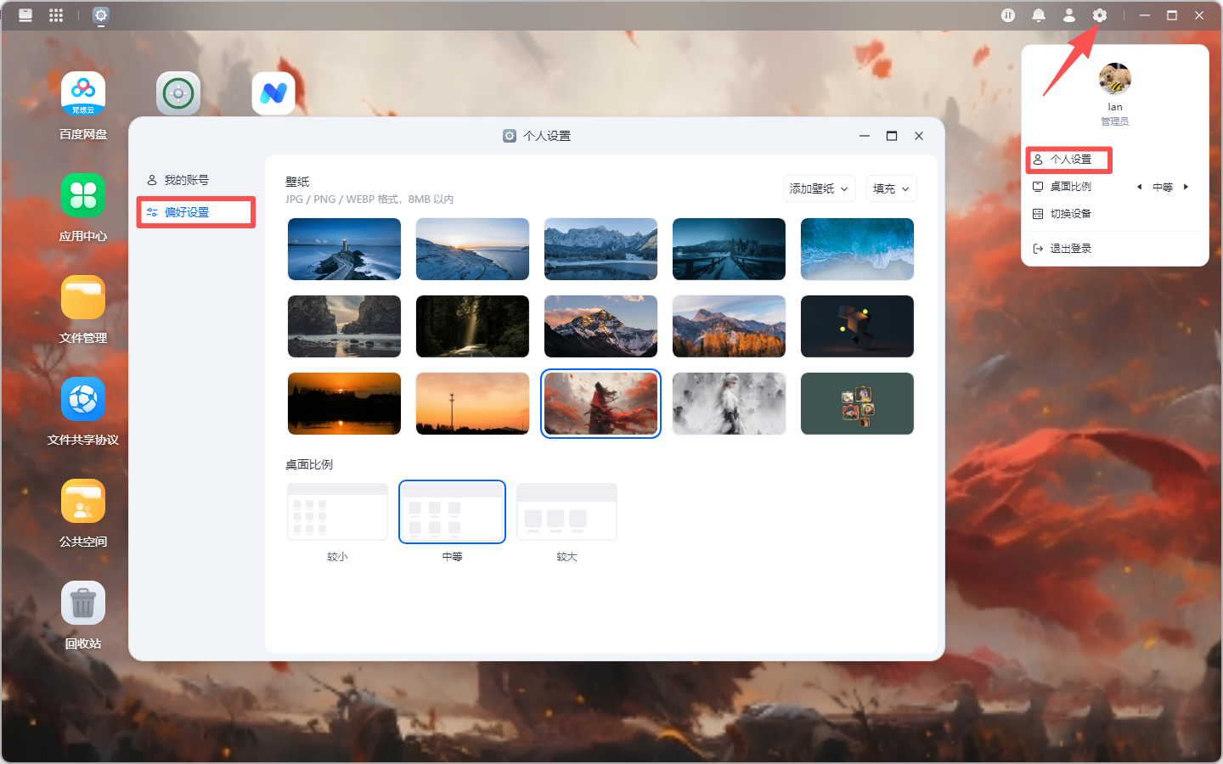Select the 中等 desktop scale option
The height and width of the screenshot is (764, 1223).
452,512
